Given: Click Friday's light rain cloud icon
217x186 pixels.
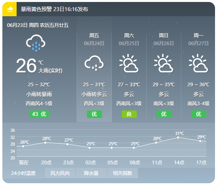Looking at the screenshot, I should click(94, 63).
